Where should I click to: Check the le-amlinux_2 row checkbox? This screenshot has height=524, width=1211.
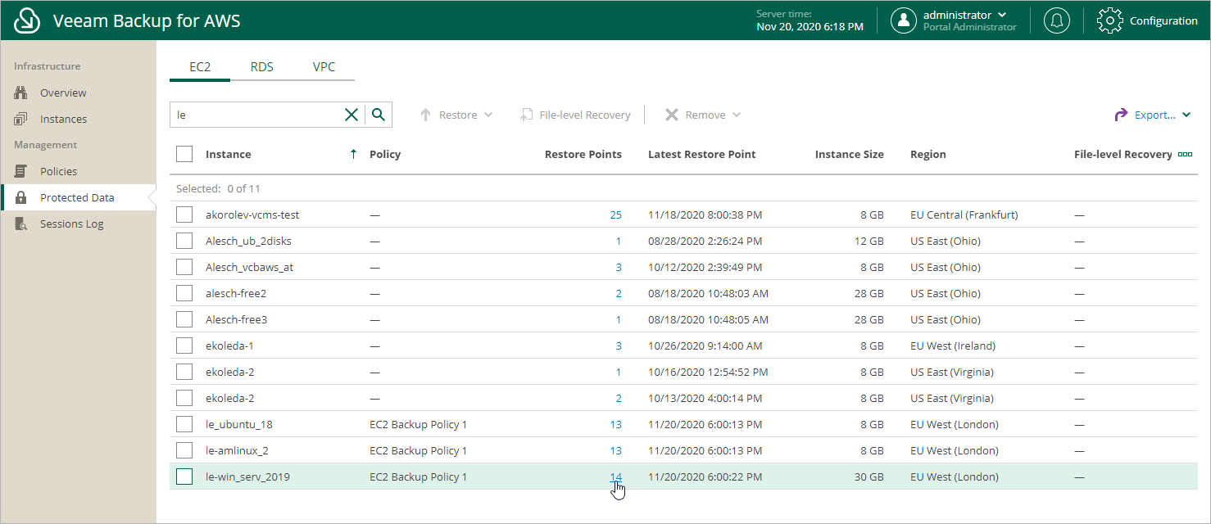pos(184,450)
